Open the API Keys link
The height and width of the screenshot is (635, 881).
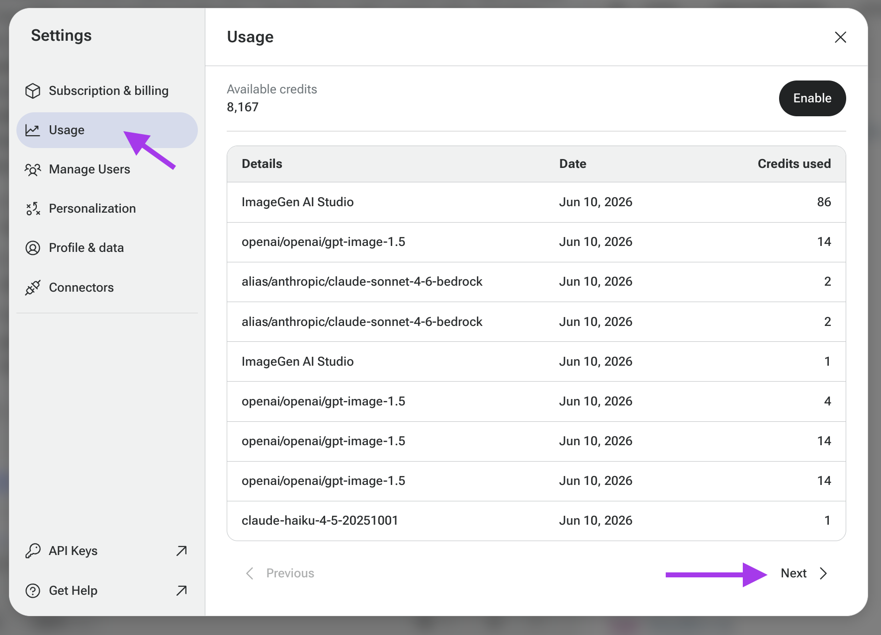click(107, 551)
